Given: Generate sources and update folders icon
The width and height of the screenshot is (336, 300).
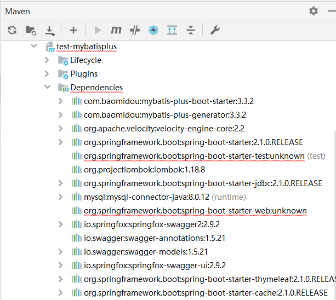Looking at the screenshot, I should pyautogui.click(x=31, y=30).
